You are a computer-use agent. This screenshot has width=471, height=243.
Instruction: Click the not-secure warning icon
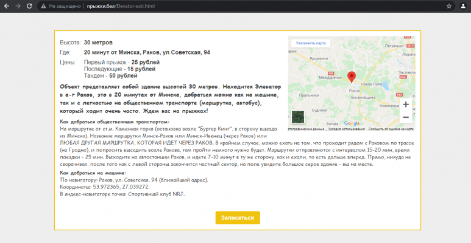click(x=43, y=5)
